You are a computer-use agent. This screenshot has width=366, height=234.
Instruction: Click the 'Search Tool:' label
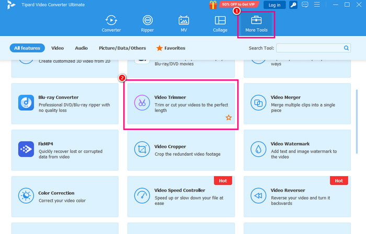261,48
